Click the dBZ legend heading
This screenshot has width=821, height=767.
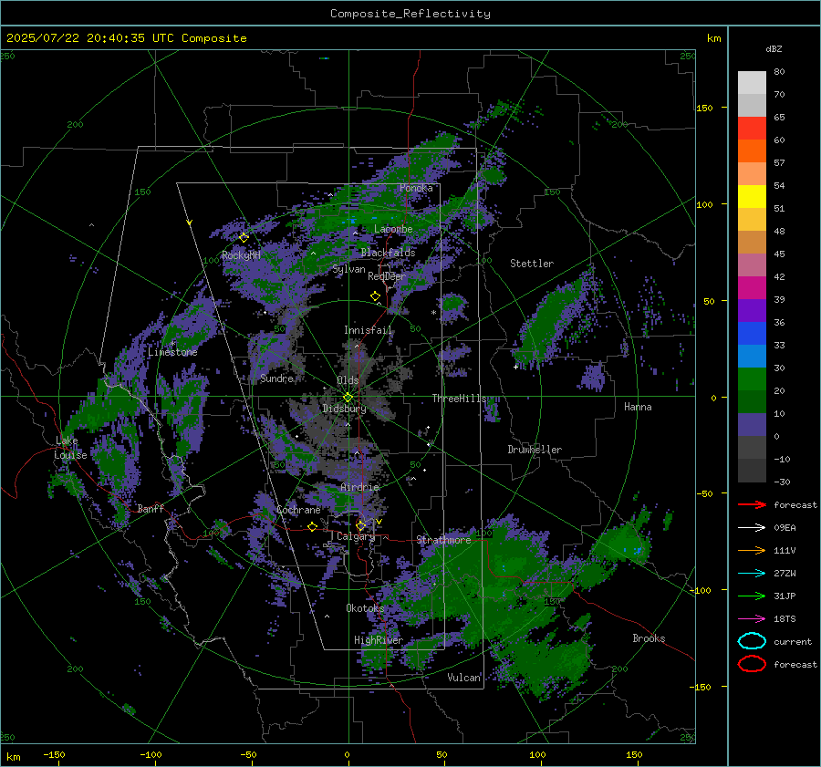tap(774, 48)
